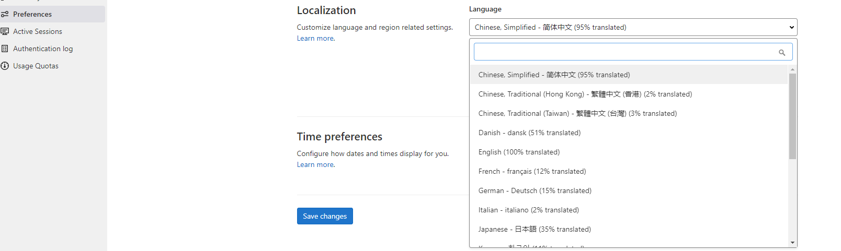Choose Japanese language option

click(x=535, y=229)
